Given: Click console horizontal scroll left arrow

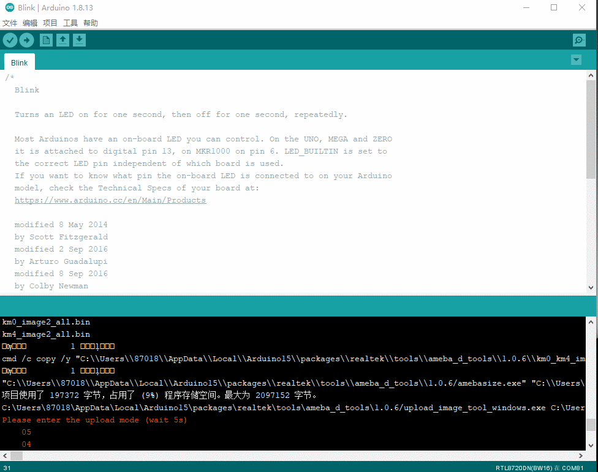Looking at the screenshot, I should click(5, 455).
